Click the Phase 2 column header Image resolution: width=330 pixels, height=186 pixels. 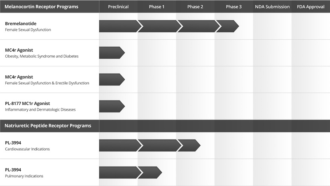pos(195,7)
